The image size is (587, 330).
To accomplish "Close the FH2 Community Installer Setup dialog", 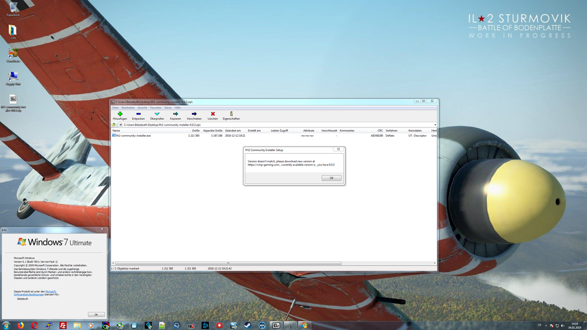I will (x=339, y=149).
